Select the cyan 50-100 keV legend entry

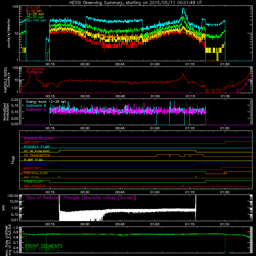click(36, 20)
